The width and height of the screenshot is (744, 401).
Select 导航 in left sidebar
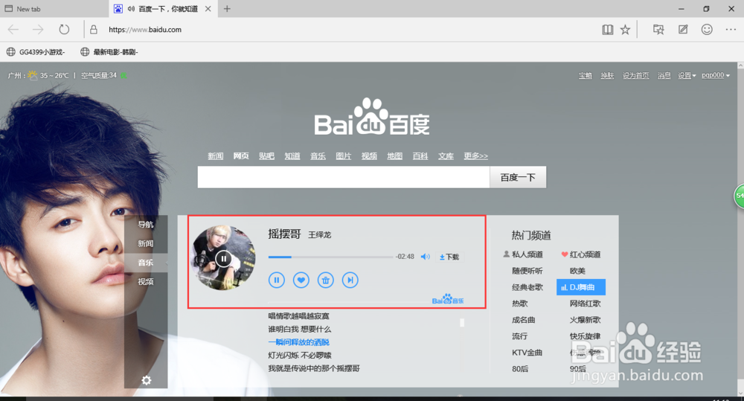pyautogui.click(x=146, y=225)
